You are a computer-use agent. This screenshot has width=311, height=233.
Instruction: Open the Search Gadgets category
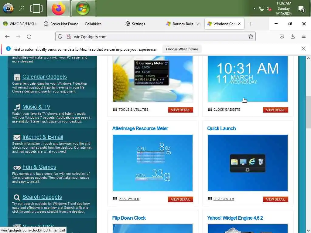point(42,197)
